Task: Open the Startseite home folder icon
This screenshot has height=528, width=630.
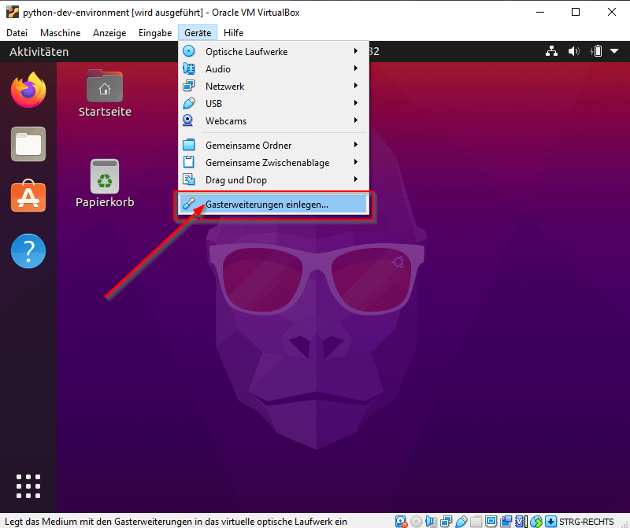Action: point(105,86)
